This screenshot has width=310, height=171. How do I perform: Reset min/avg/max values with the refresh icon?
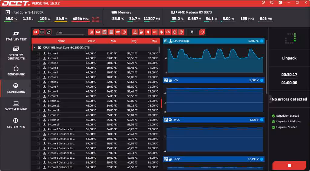(202, 32)
